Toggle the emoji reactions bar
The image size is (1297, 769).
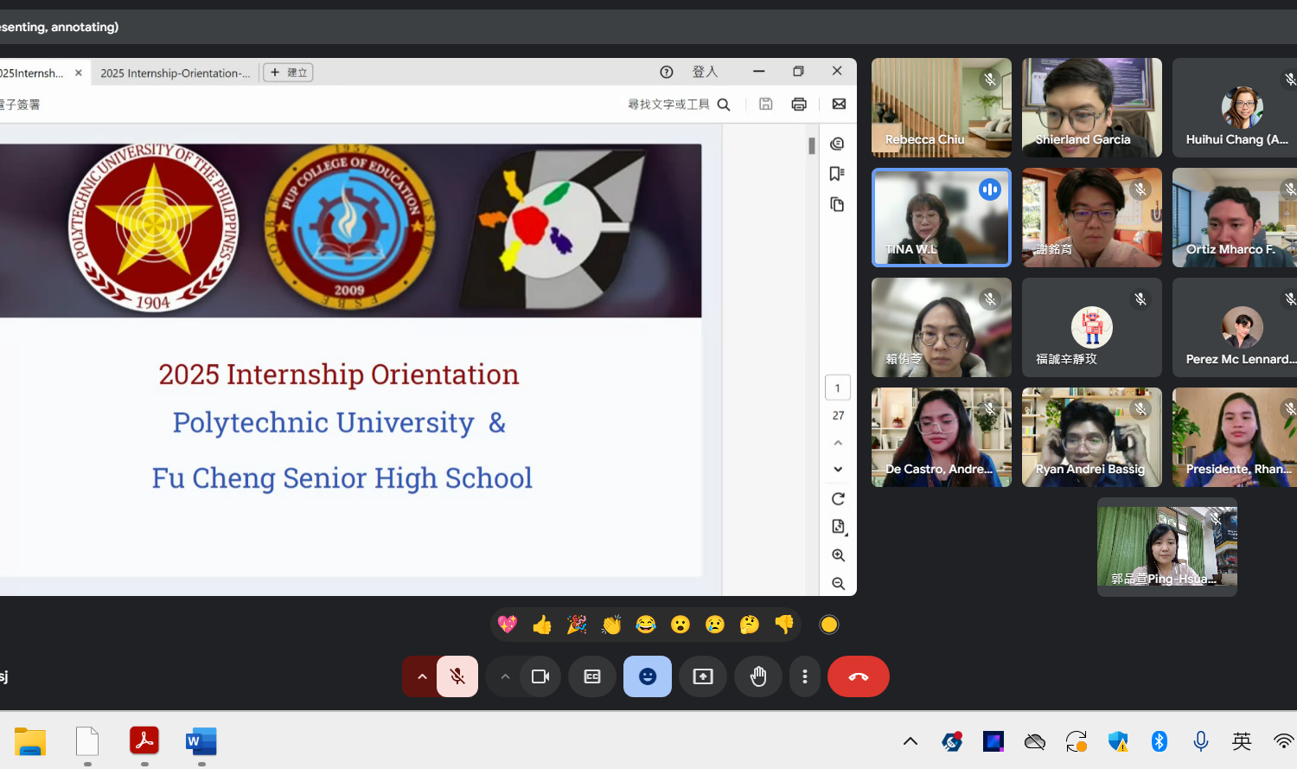648,676
